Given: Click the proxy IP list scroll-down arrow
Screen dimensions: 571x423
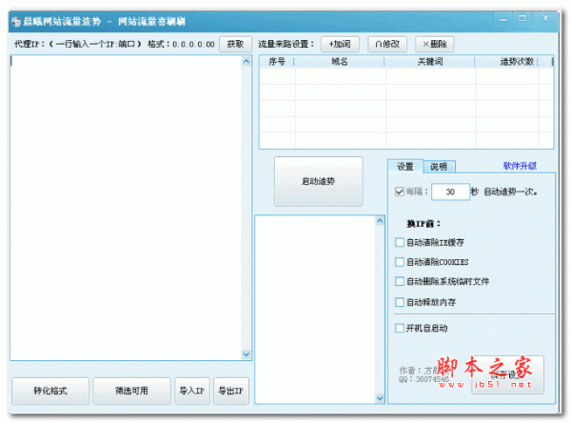Looking at the screenshot, I should pos(246,354).
